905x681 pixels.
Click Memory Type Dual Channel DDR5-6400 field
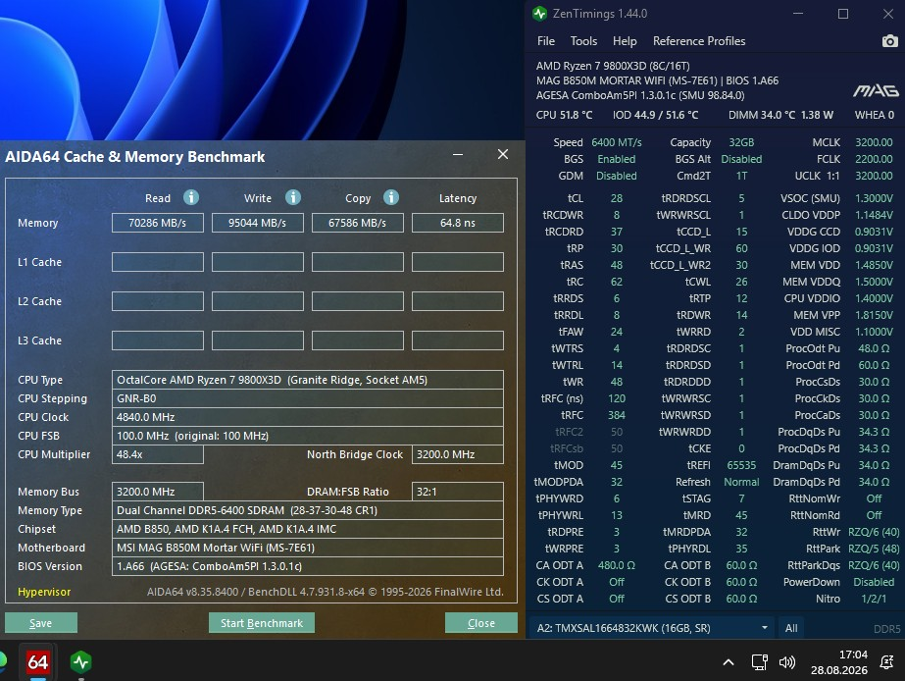pyautogui.click(x=308, y=510)
